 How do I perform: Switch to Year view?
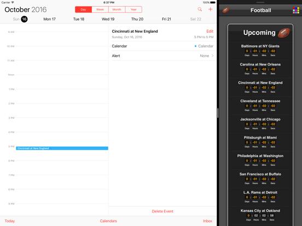[x=133, y=9]
